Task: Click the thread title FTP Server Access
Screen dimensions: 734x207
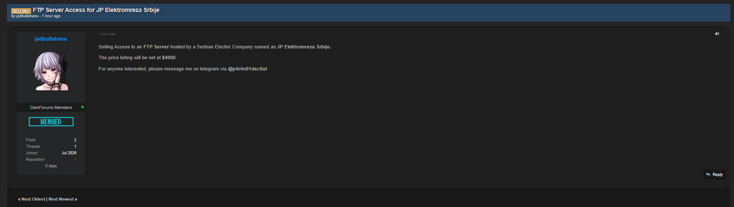Action: click(96, 10)
